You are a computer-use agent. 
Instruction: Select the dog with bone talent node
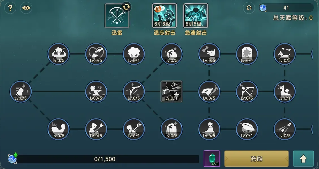point(209,54)
